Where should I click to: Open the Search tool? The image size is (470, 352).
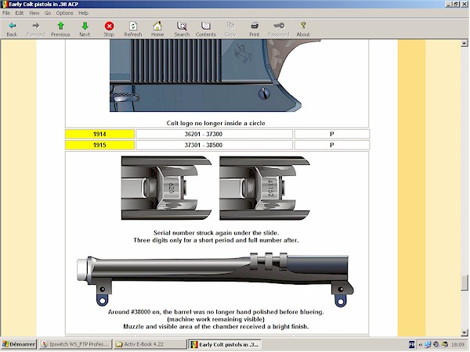182,29
